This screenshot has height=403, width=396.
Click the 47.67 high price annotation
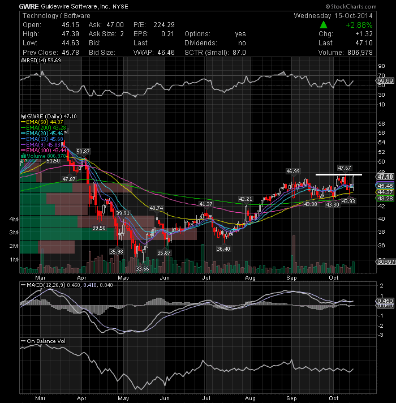(345, 168)
